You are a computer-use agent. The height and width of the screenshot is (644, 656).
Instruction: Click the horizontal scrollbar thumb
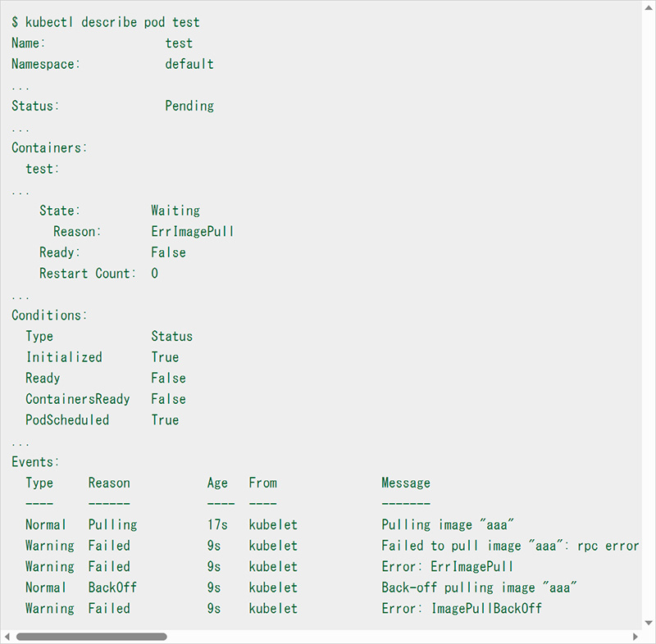(x=91, y=637)
